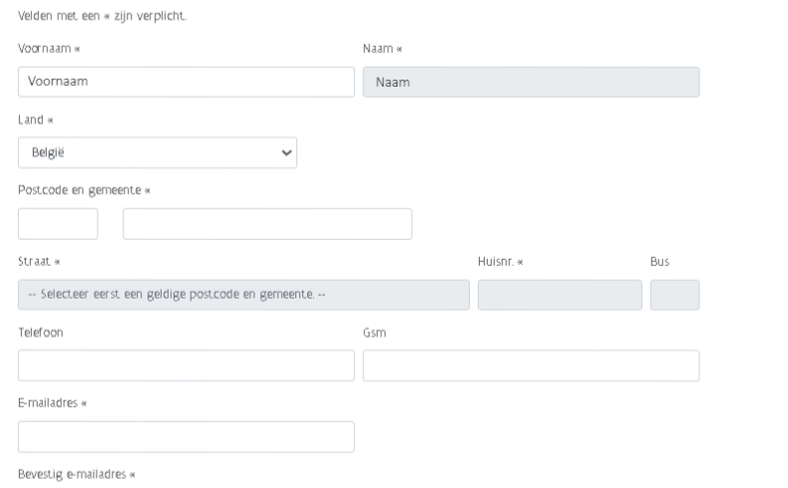
Task: Click the 'Gsm' label text
Action: point(374,333)
